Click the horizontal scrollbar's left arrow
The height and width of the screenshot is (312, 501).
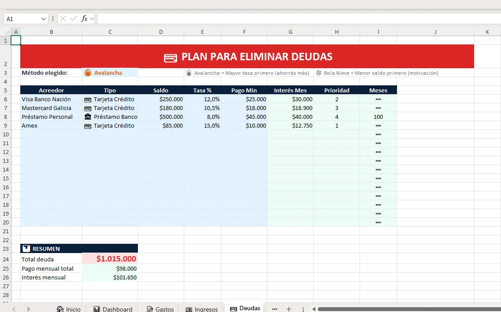314,309
